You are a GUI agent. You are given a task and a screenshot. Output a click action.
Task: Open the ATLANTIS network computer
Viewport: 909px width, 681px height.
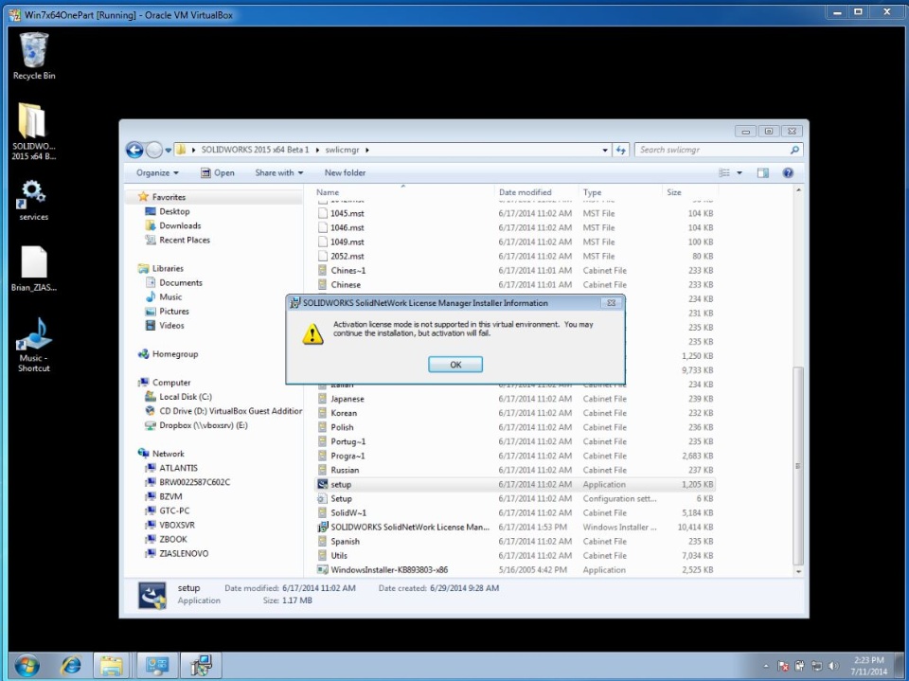[178, 468]
